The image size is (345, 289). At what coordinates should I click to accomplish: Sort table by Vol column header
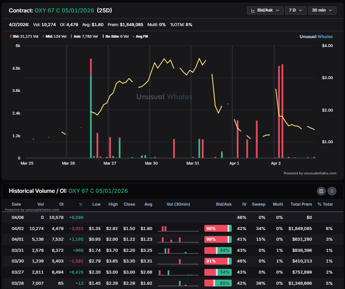click(x=41, y=204)
